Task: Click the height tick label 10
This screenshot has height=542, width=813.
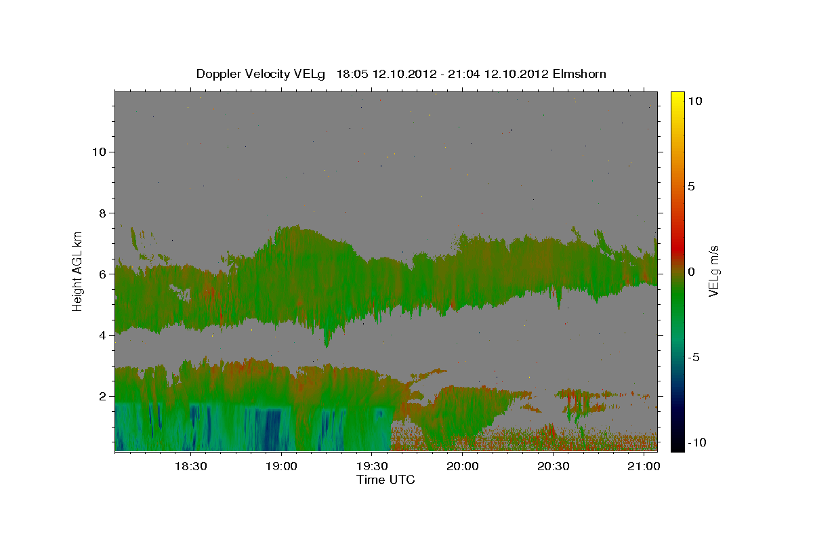Action: [100, 152]
